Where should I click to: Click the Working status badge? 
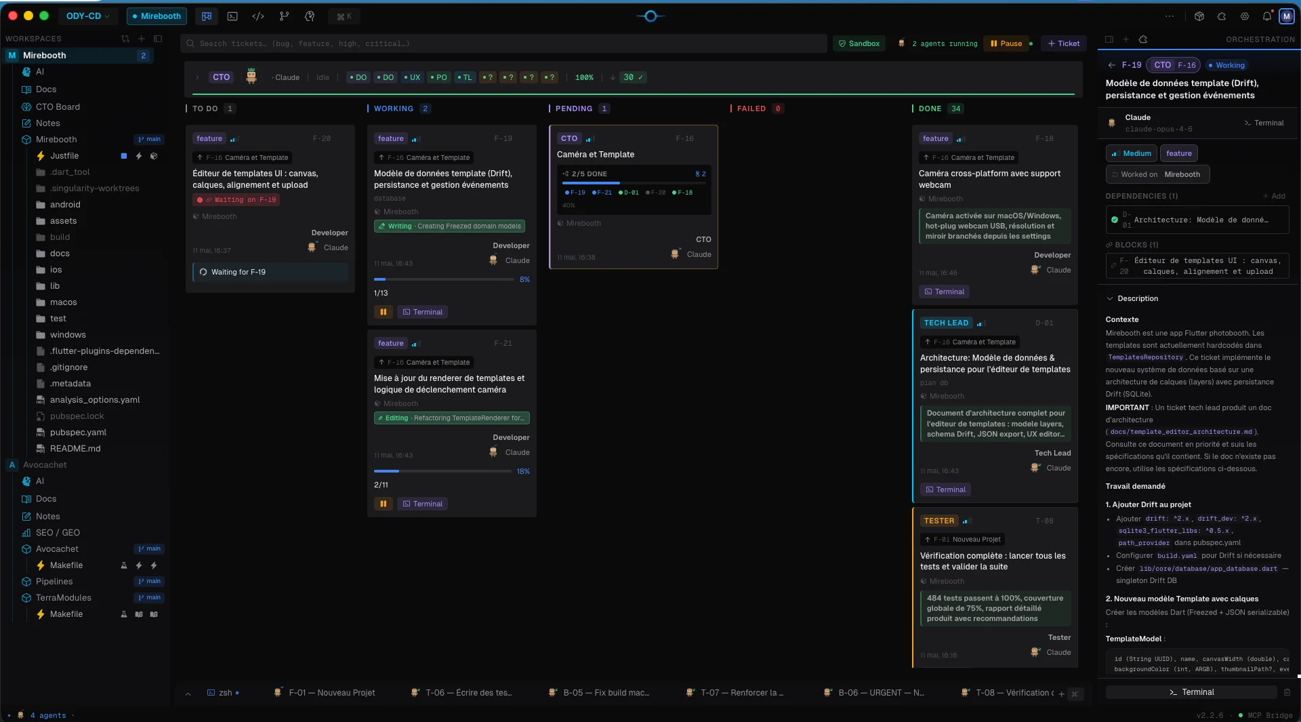[1226, 65]
